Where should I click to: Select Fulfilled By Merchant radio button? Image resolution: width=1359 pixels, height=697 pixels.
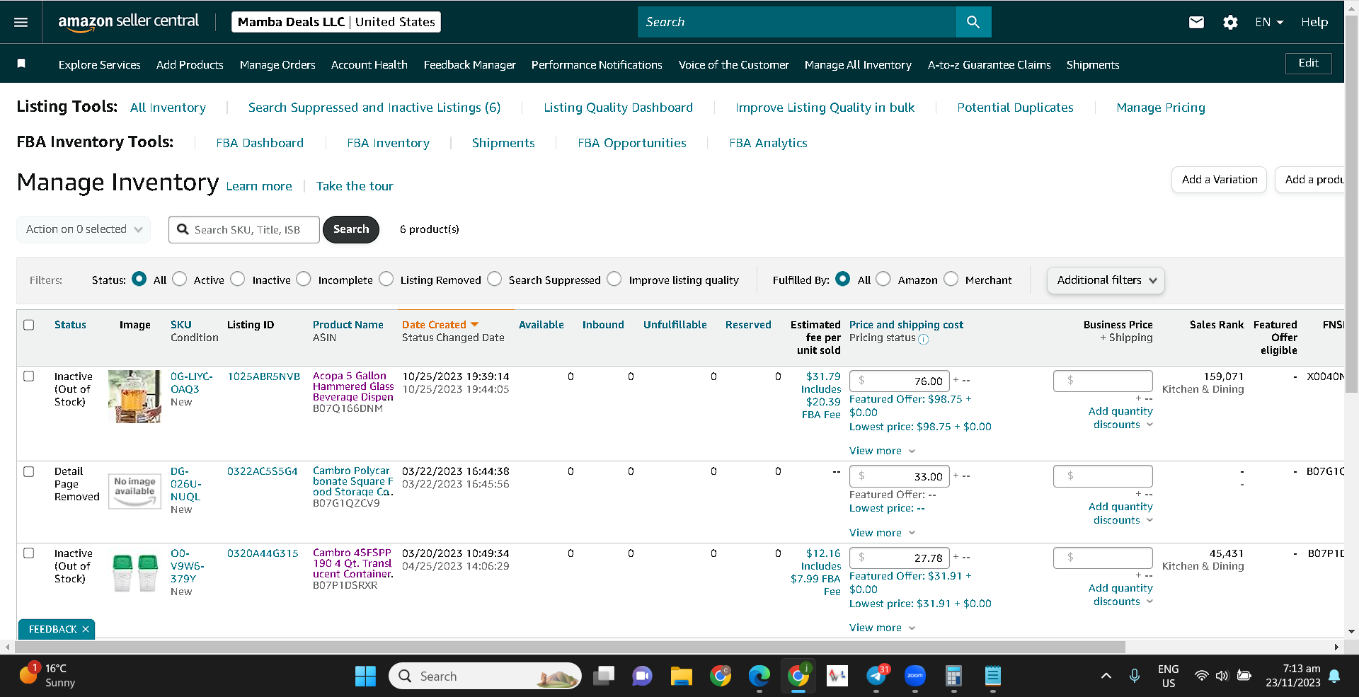coord(951,279)
